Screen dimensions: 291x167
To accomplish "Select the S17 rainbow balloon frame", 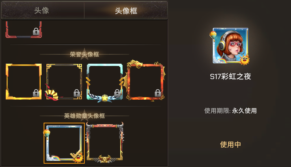I will (64, 143).
